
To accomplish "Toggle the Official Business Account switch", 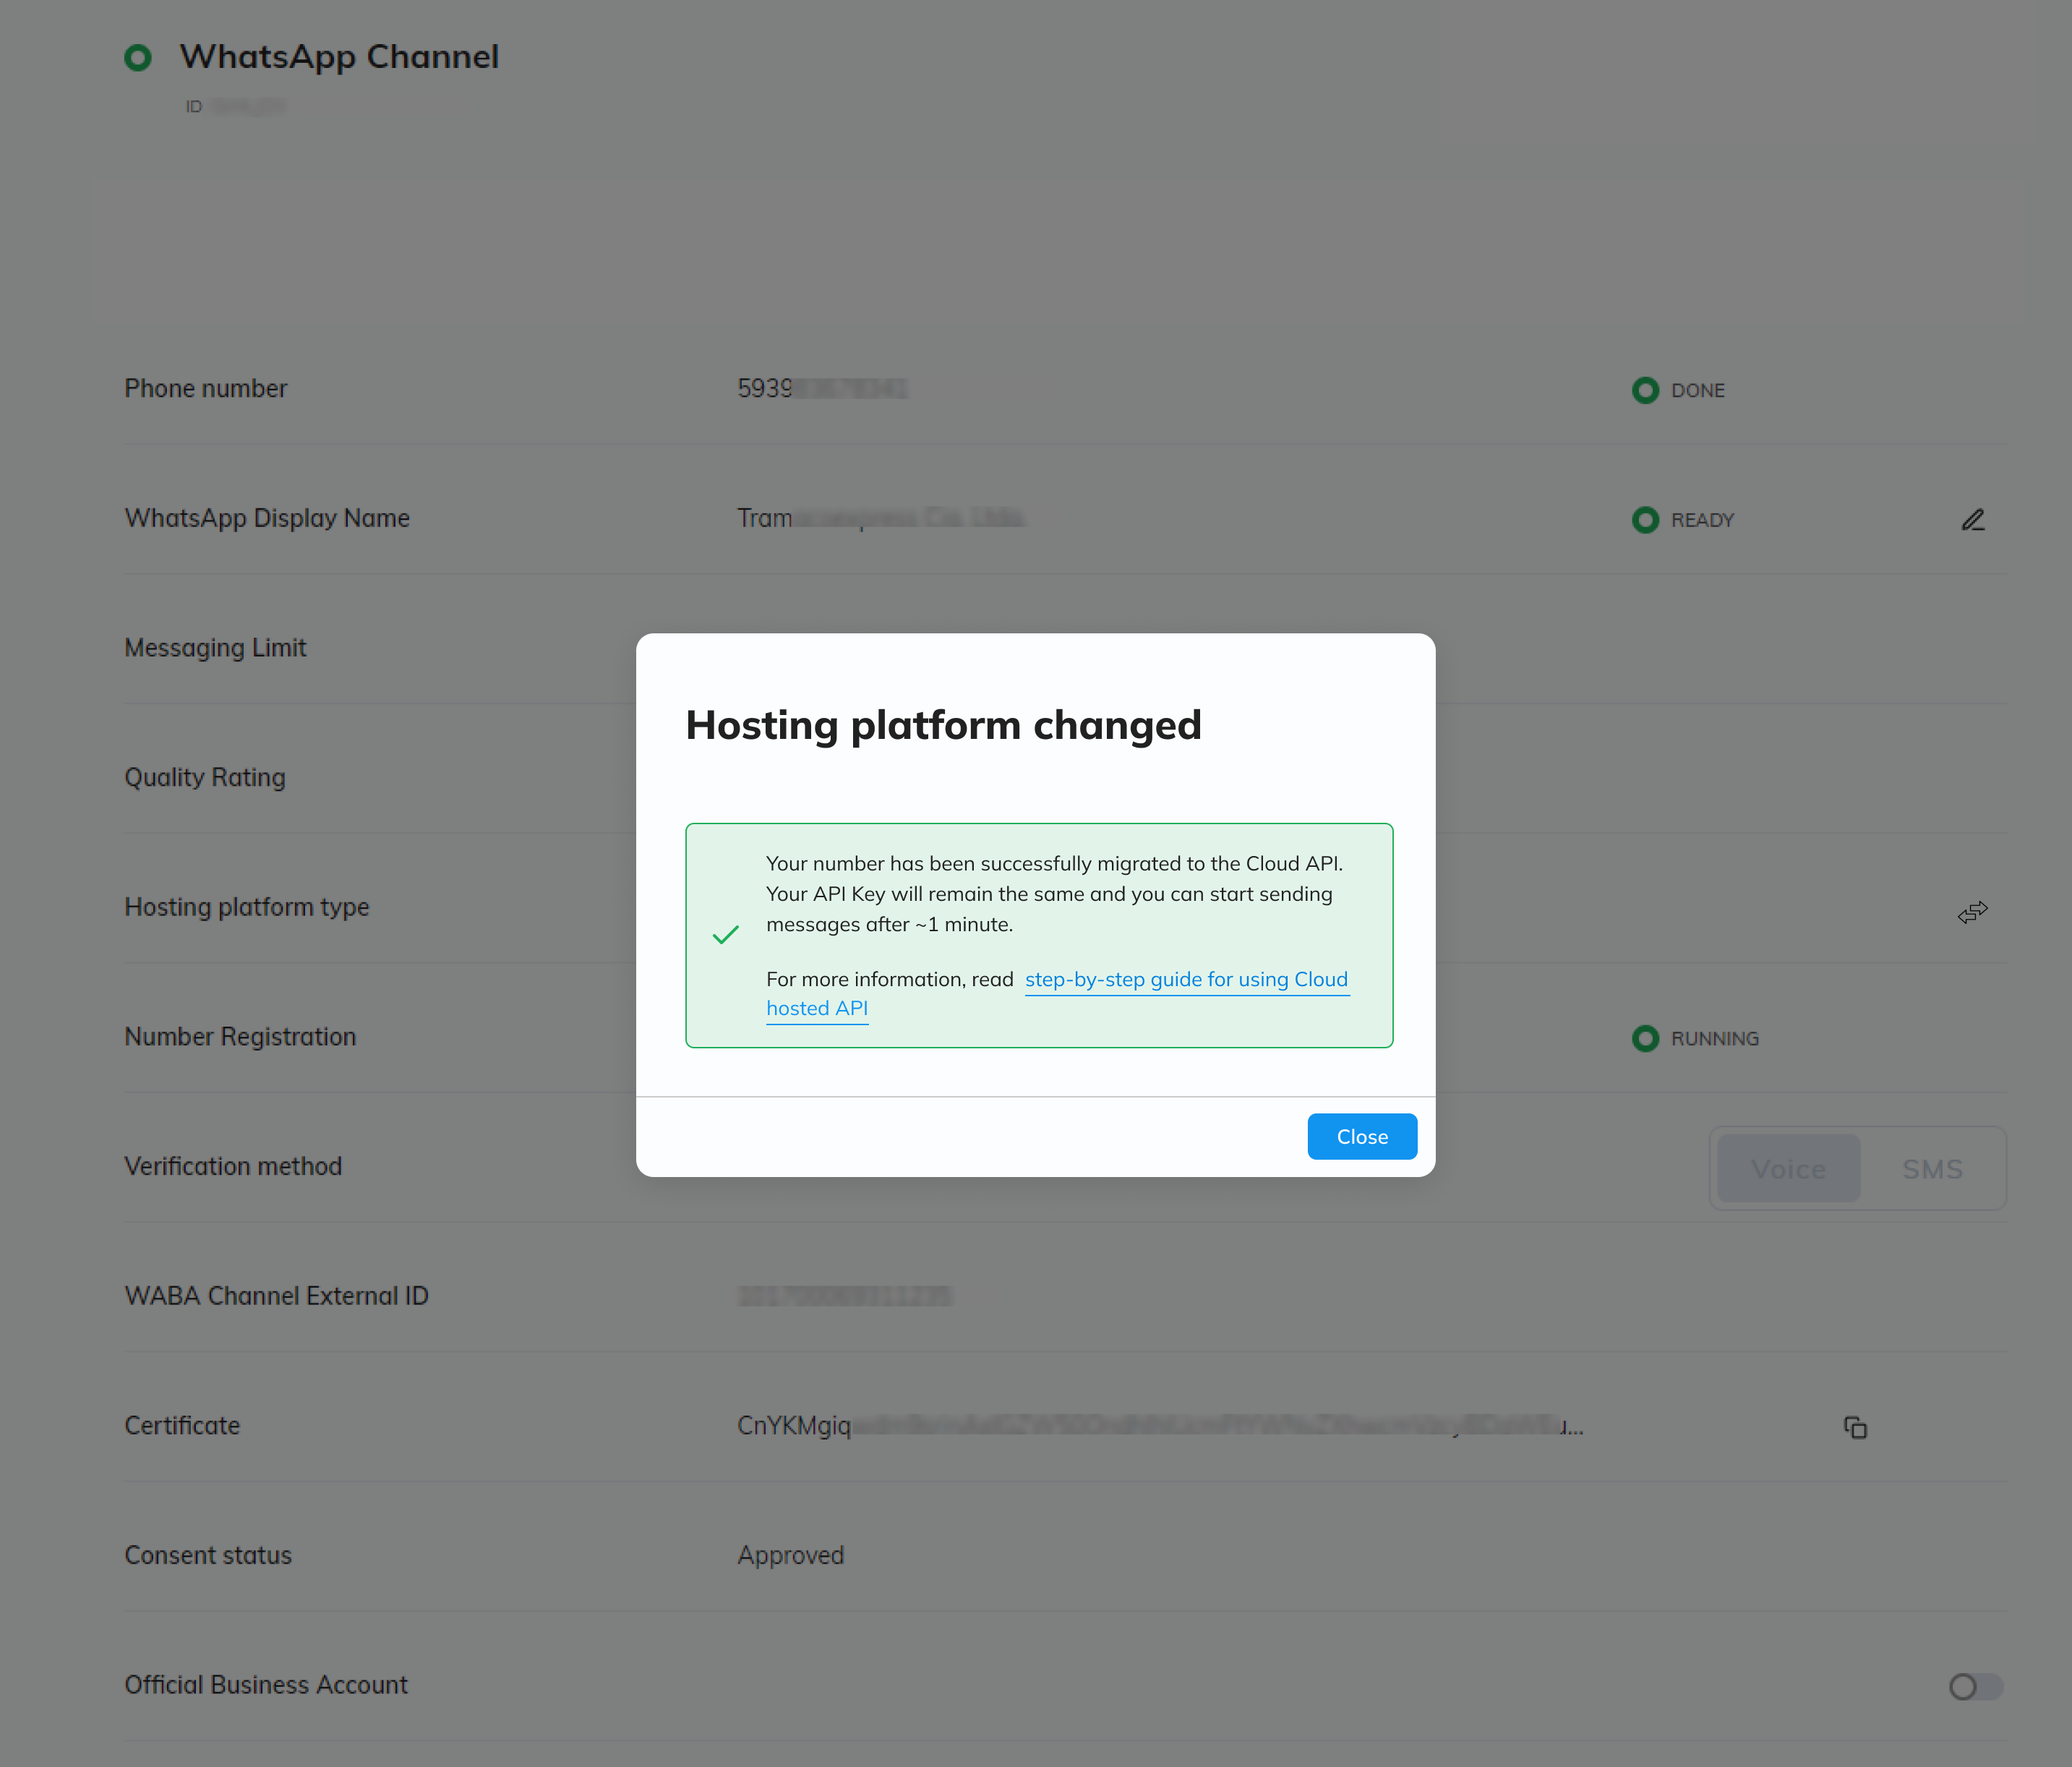I will (1975, 1686).
